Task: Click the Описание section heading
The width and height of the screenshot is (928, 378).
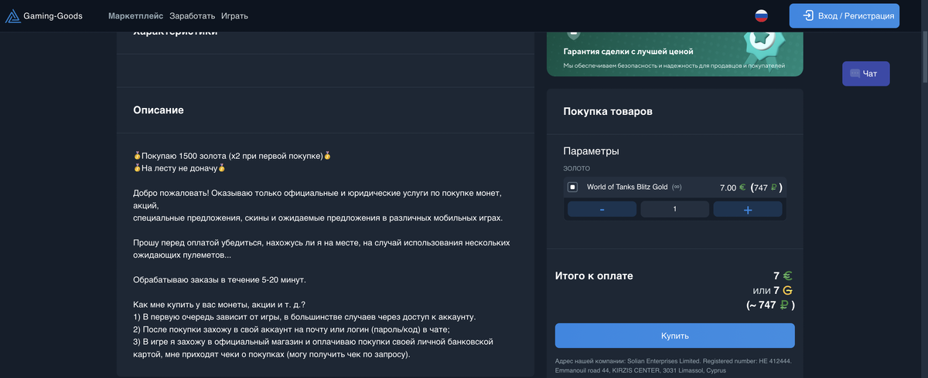Action: coord(159,110)
